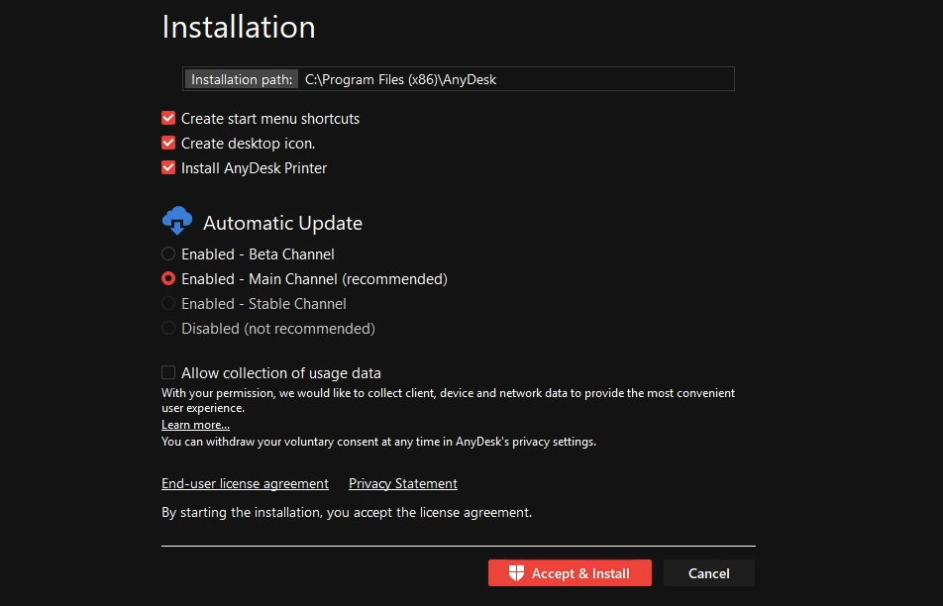Choose Enabled - Stable Channel radio
Screen dimensions: 943x606
(x=168, y=303)
